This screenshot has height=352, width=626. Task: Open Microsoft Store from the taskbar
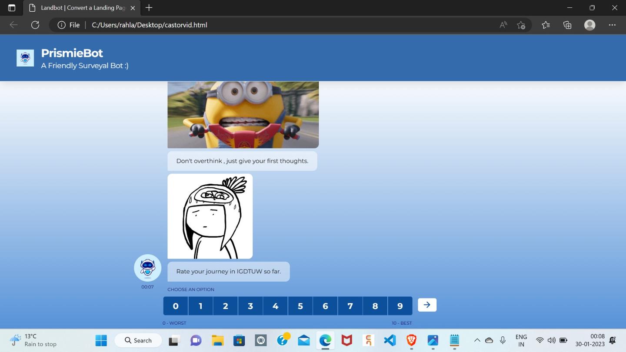(239, 340)
